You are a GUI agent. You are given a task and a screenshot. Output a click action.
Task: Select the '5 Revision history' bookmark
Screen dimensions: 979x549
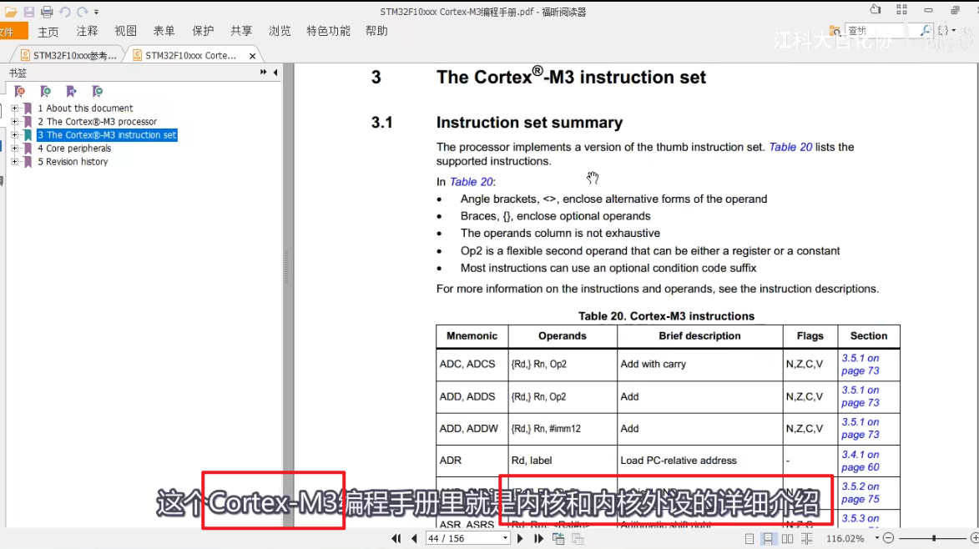(73, 162)
